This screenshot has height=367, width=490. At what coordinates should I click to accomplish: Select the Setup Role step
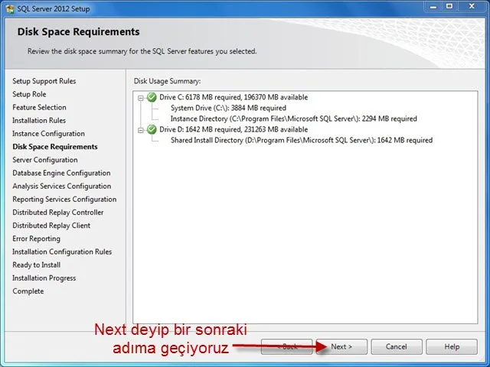click(29, 94)
